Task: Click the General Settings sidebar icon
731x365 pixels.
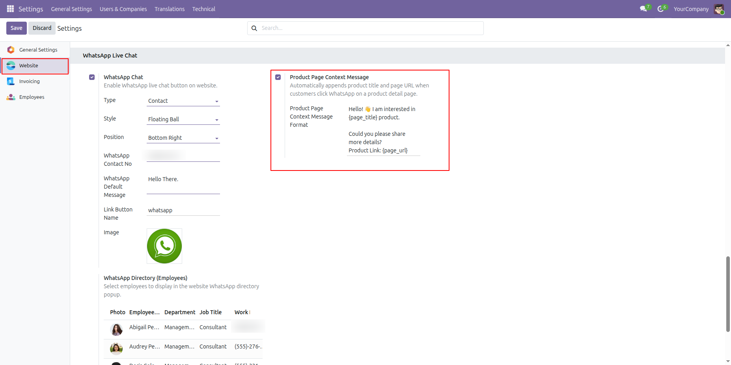Action: 11,50
